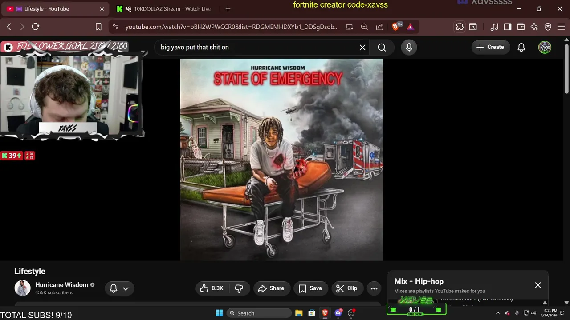Close the Mix - Hip-hop playlist panel
Image resolution: width=570 pixels, height=320 pixels.
538,285
